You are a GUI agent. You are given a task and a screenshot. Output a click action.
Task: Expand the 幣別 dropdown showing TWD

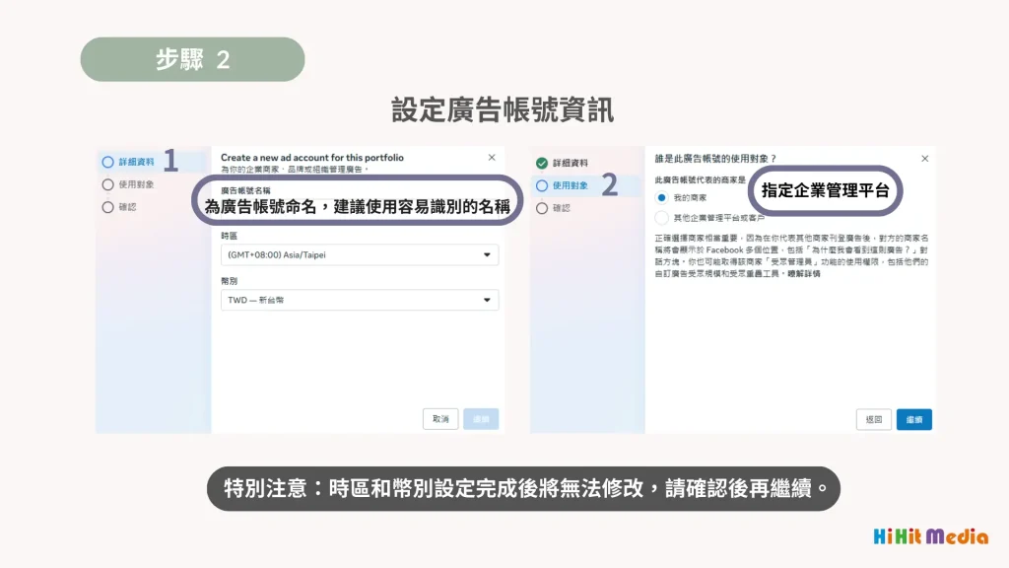click(x=359, y=301)
